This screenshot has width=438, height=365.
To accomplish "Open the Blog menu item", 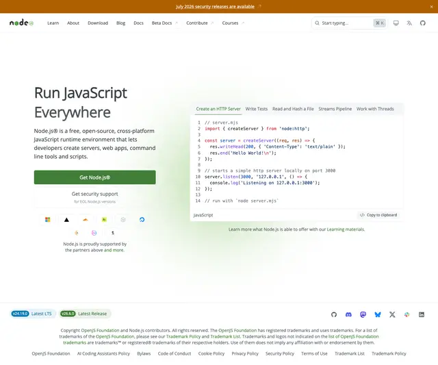I will click(x=120, y=23).
